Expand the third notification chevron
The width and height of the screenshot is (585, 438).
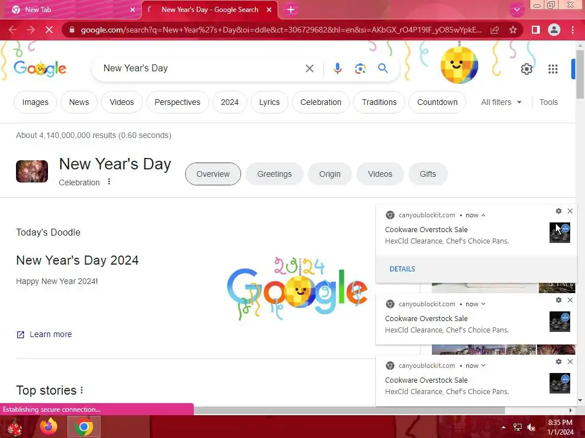tap(483, 366)
